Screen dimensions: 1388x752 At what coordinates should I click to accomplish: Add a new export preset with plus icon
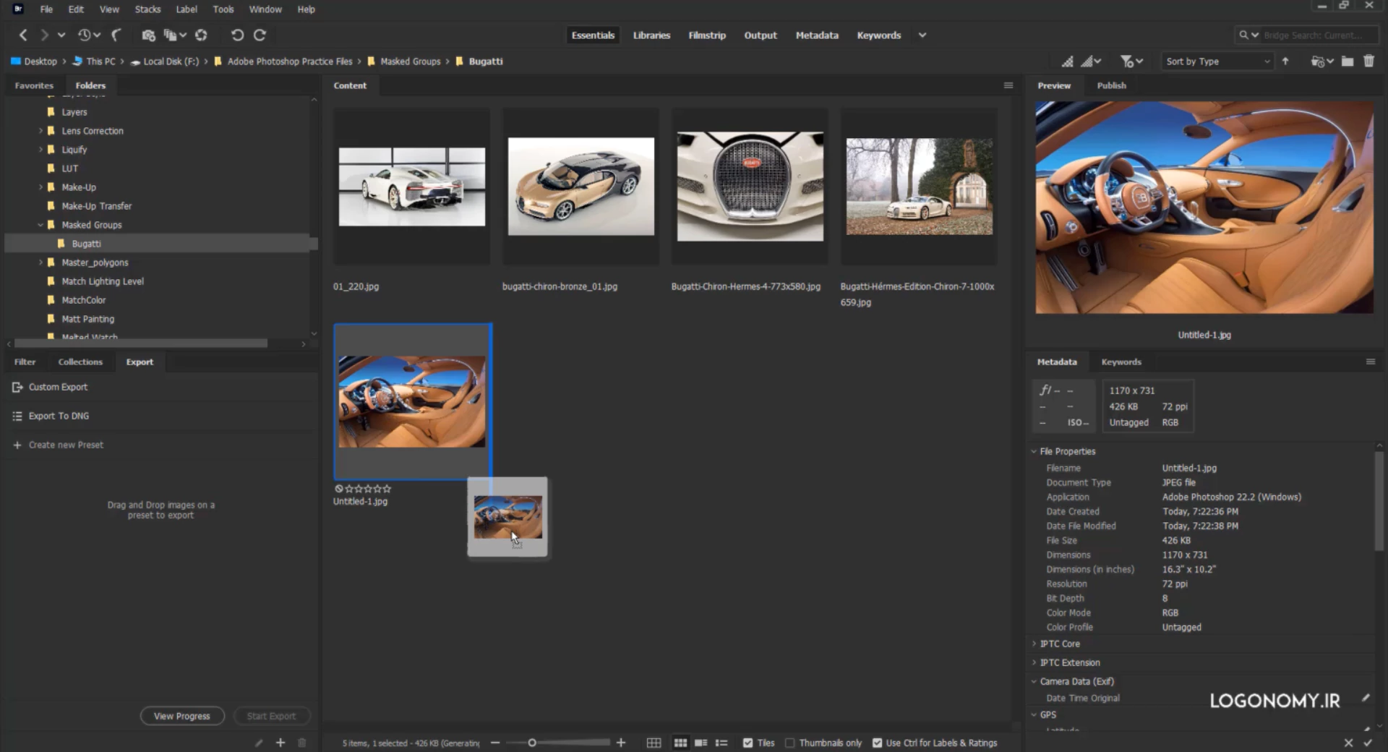tap(280, 743)
